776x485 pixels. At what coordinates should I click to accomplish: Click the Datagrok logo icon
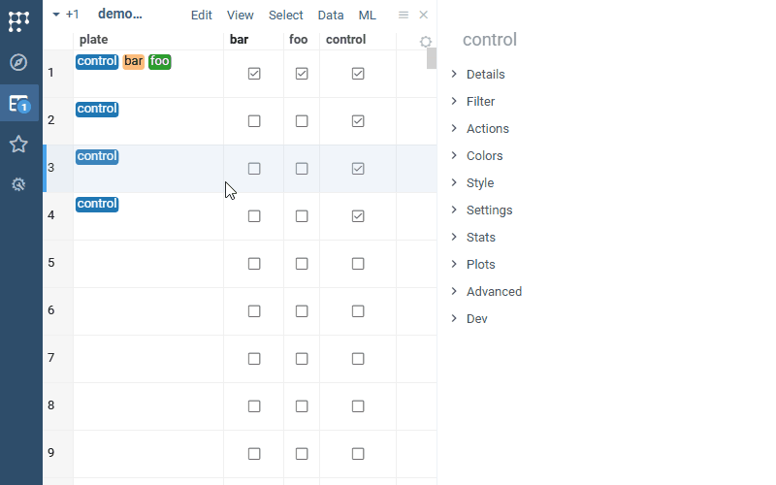18,20
